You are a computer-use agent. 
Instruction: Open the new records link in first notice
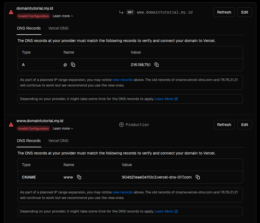coord(123,80)
